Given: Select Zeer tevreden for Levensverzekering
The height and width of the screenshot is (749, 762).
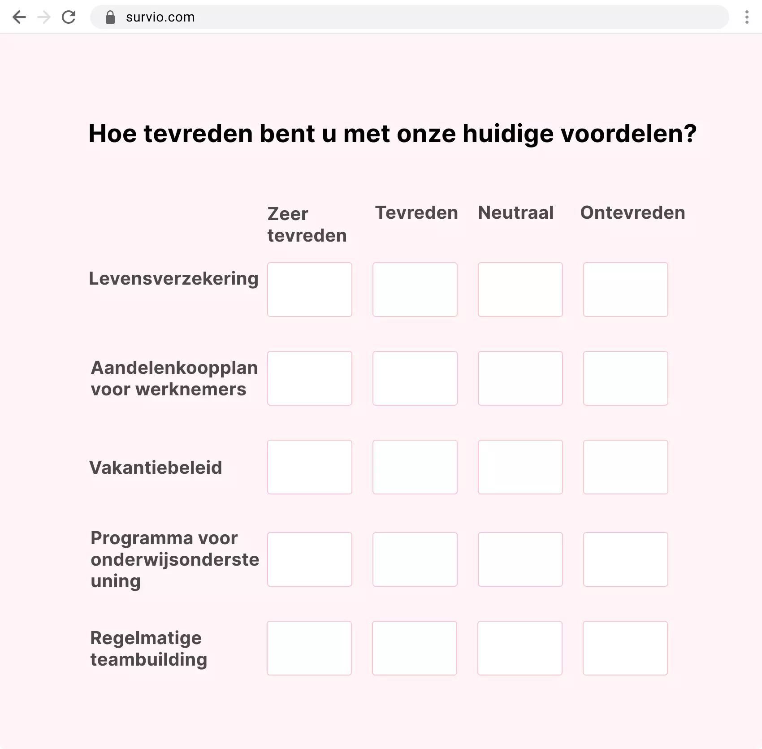Looking at the screenshot, I should tap(309, 290).
